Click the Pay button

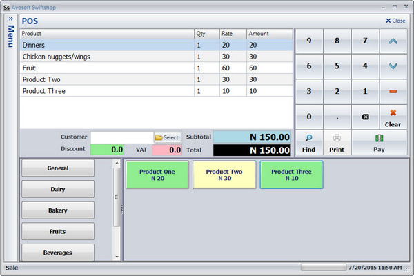pyautogui.click(x=379, y=143)
